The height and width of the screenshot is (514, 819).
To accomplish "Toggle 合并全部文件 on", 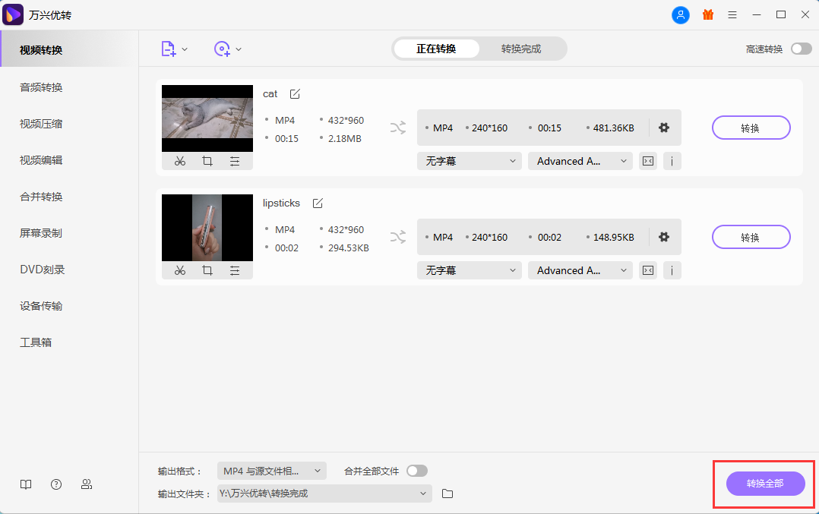I will coord(416,470).
